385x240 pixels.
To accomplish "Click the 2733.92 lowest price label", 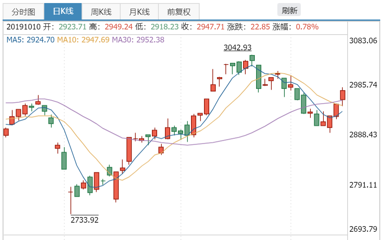I will [85, 220].
